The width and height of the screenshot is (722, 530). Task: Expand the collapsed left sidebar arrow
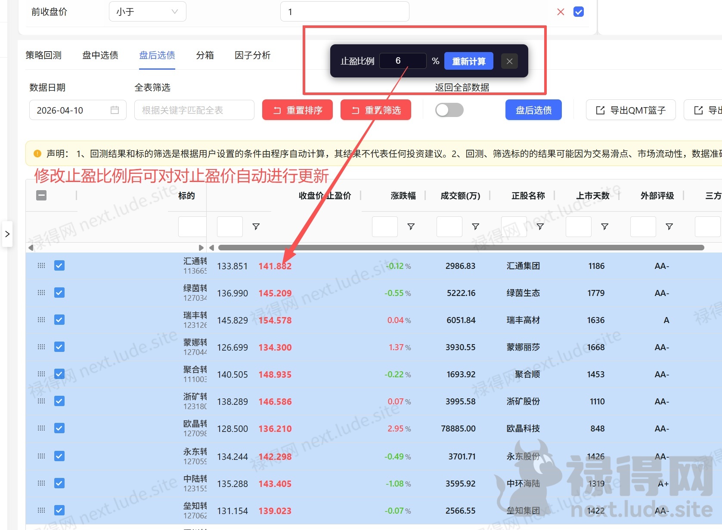click(x=7, y=234)
